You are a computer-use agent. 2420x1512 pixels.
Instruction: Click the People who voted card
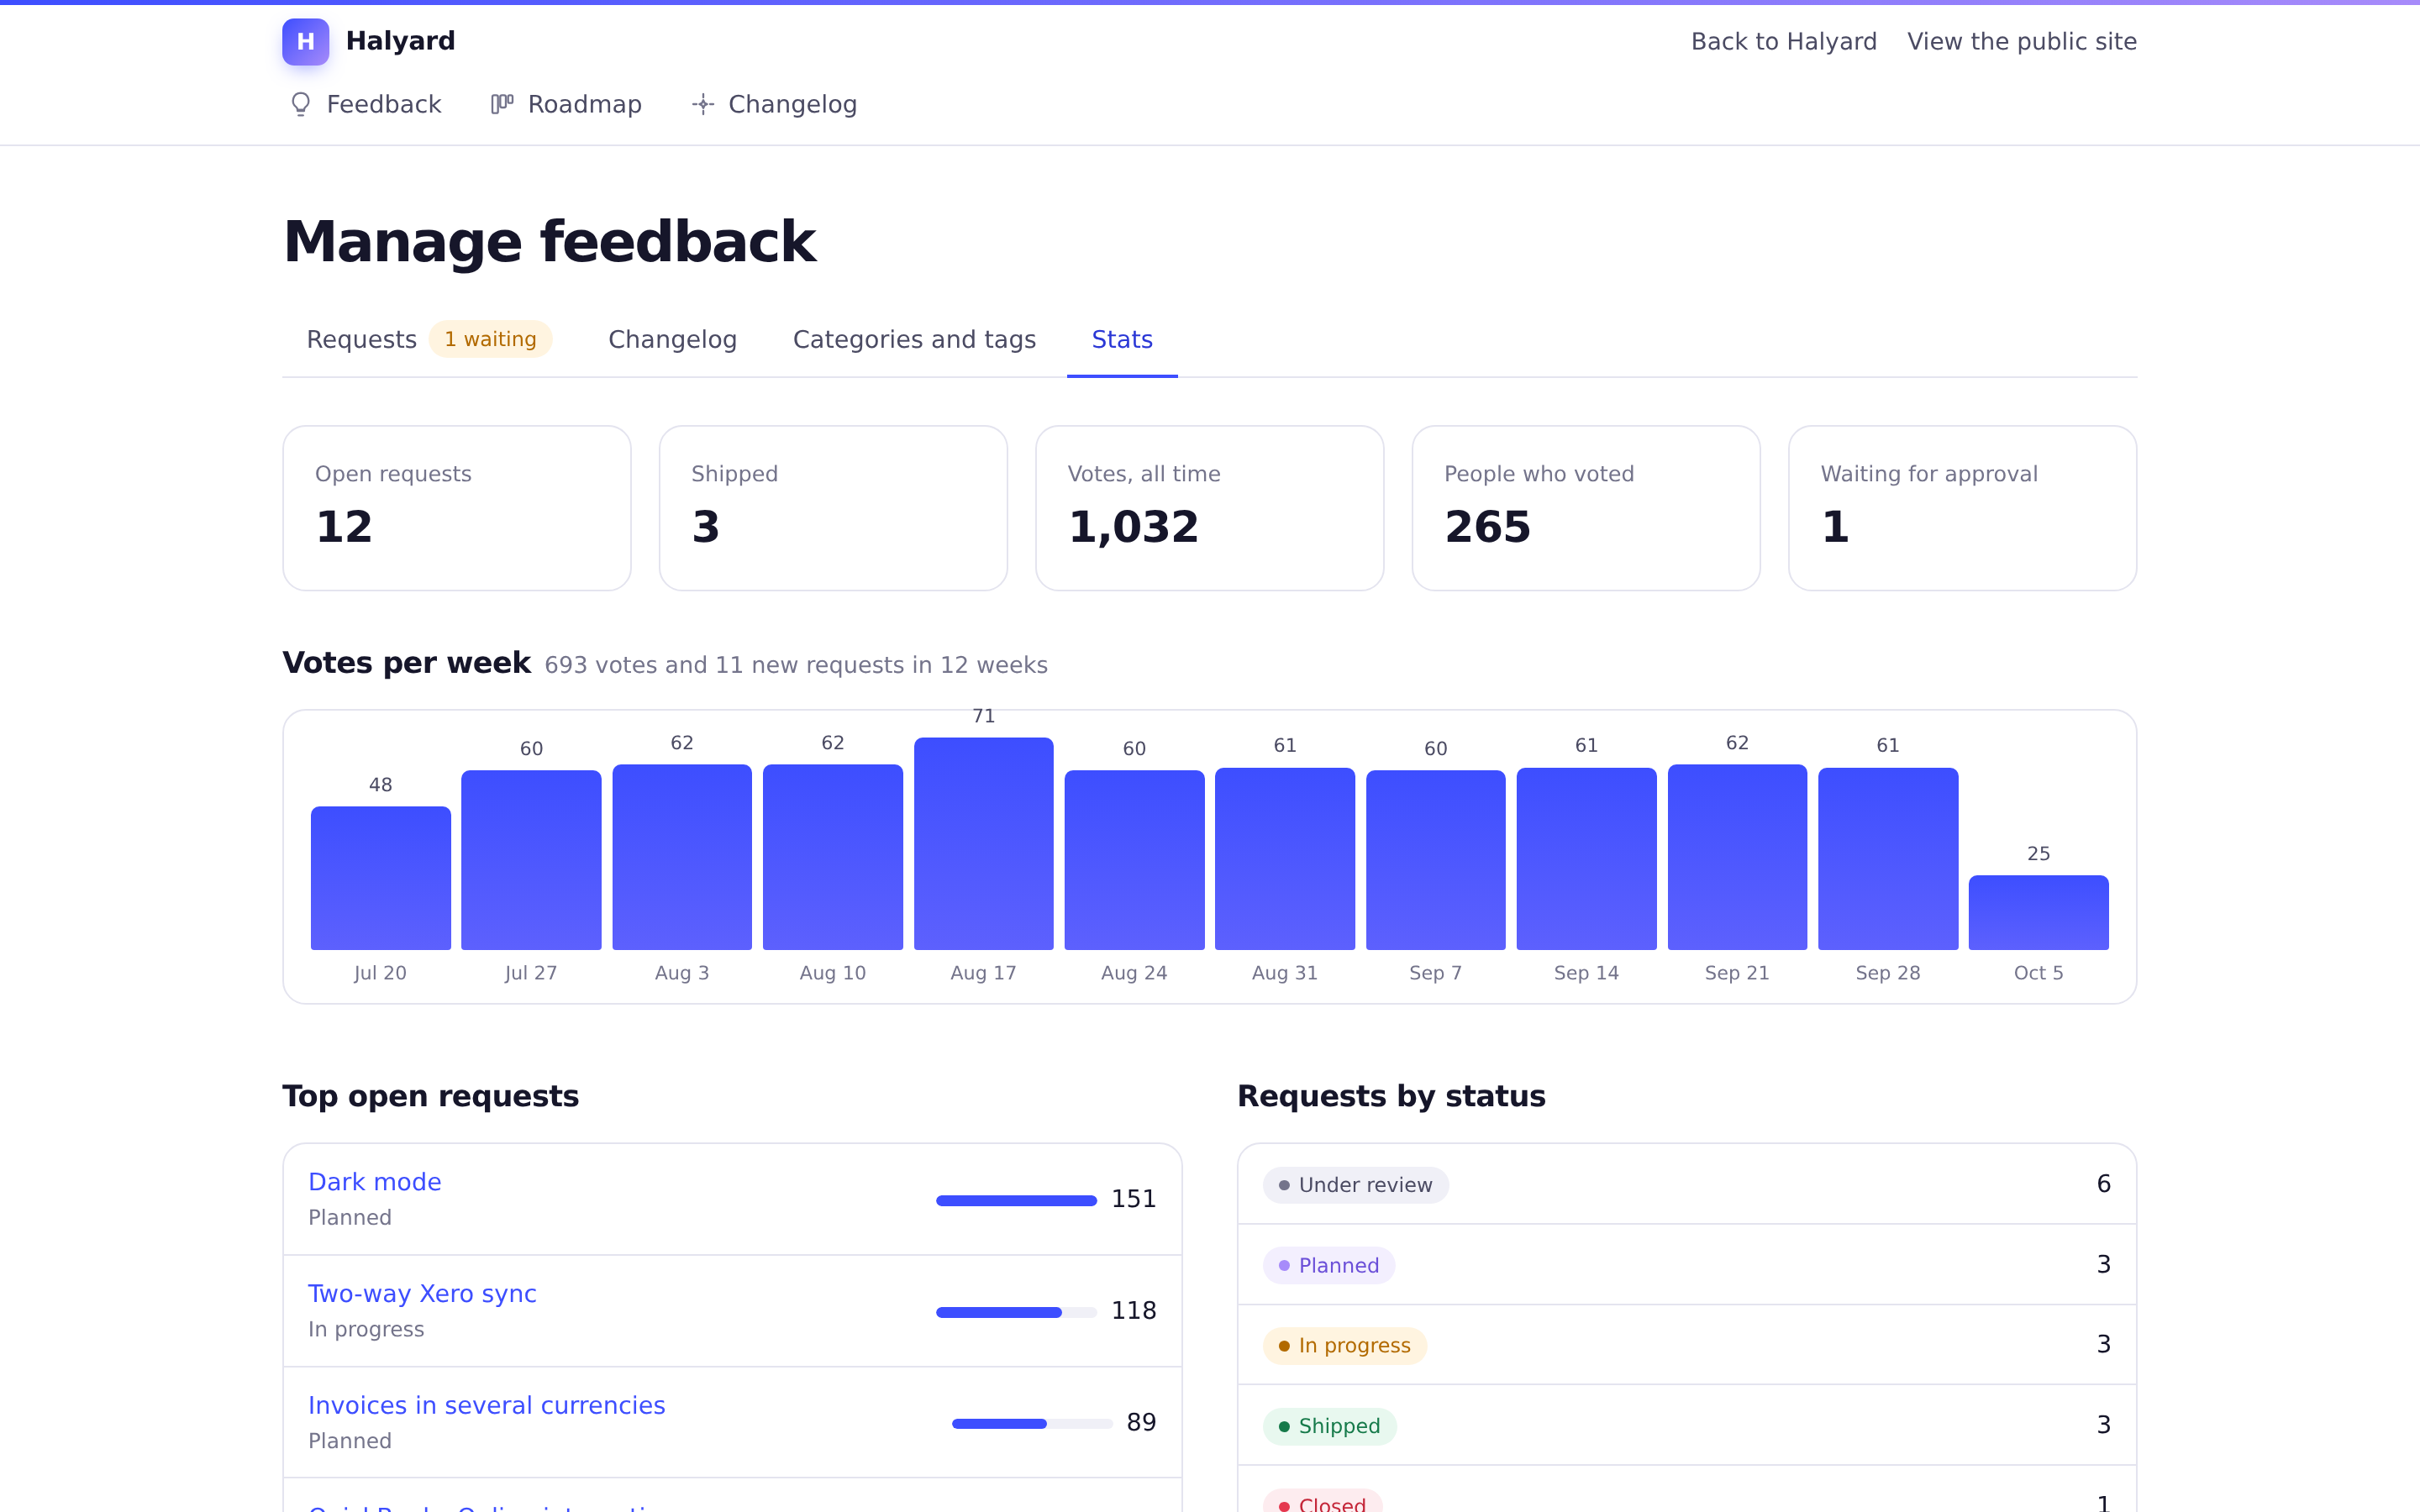1586,508
